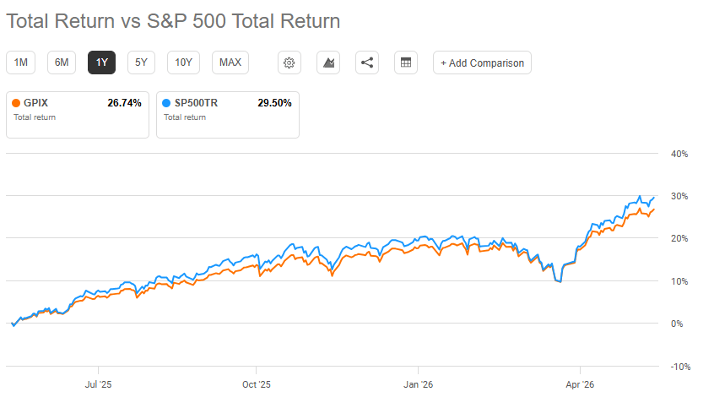Image resolution: width=714 pixels, height=408 pixels.
Task: Click the orange GPIX series dot
Action: [x=16, y=103]
